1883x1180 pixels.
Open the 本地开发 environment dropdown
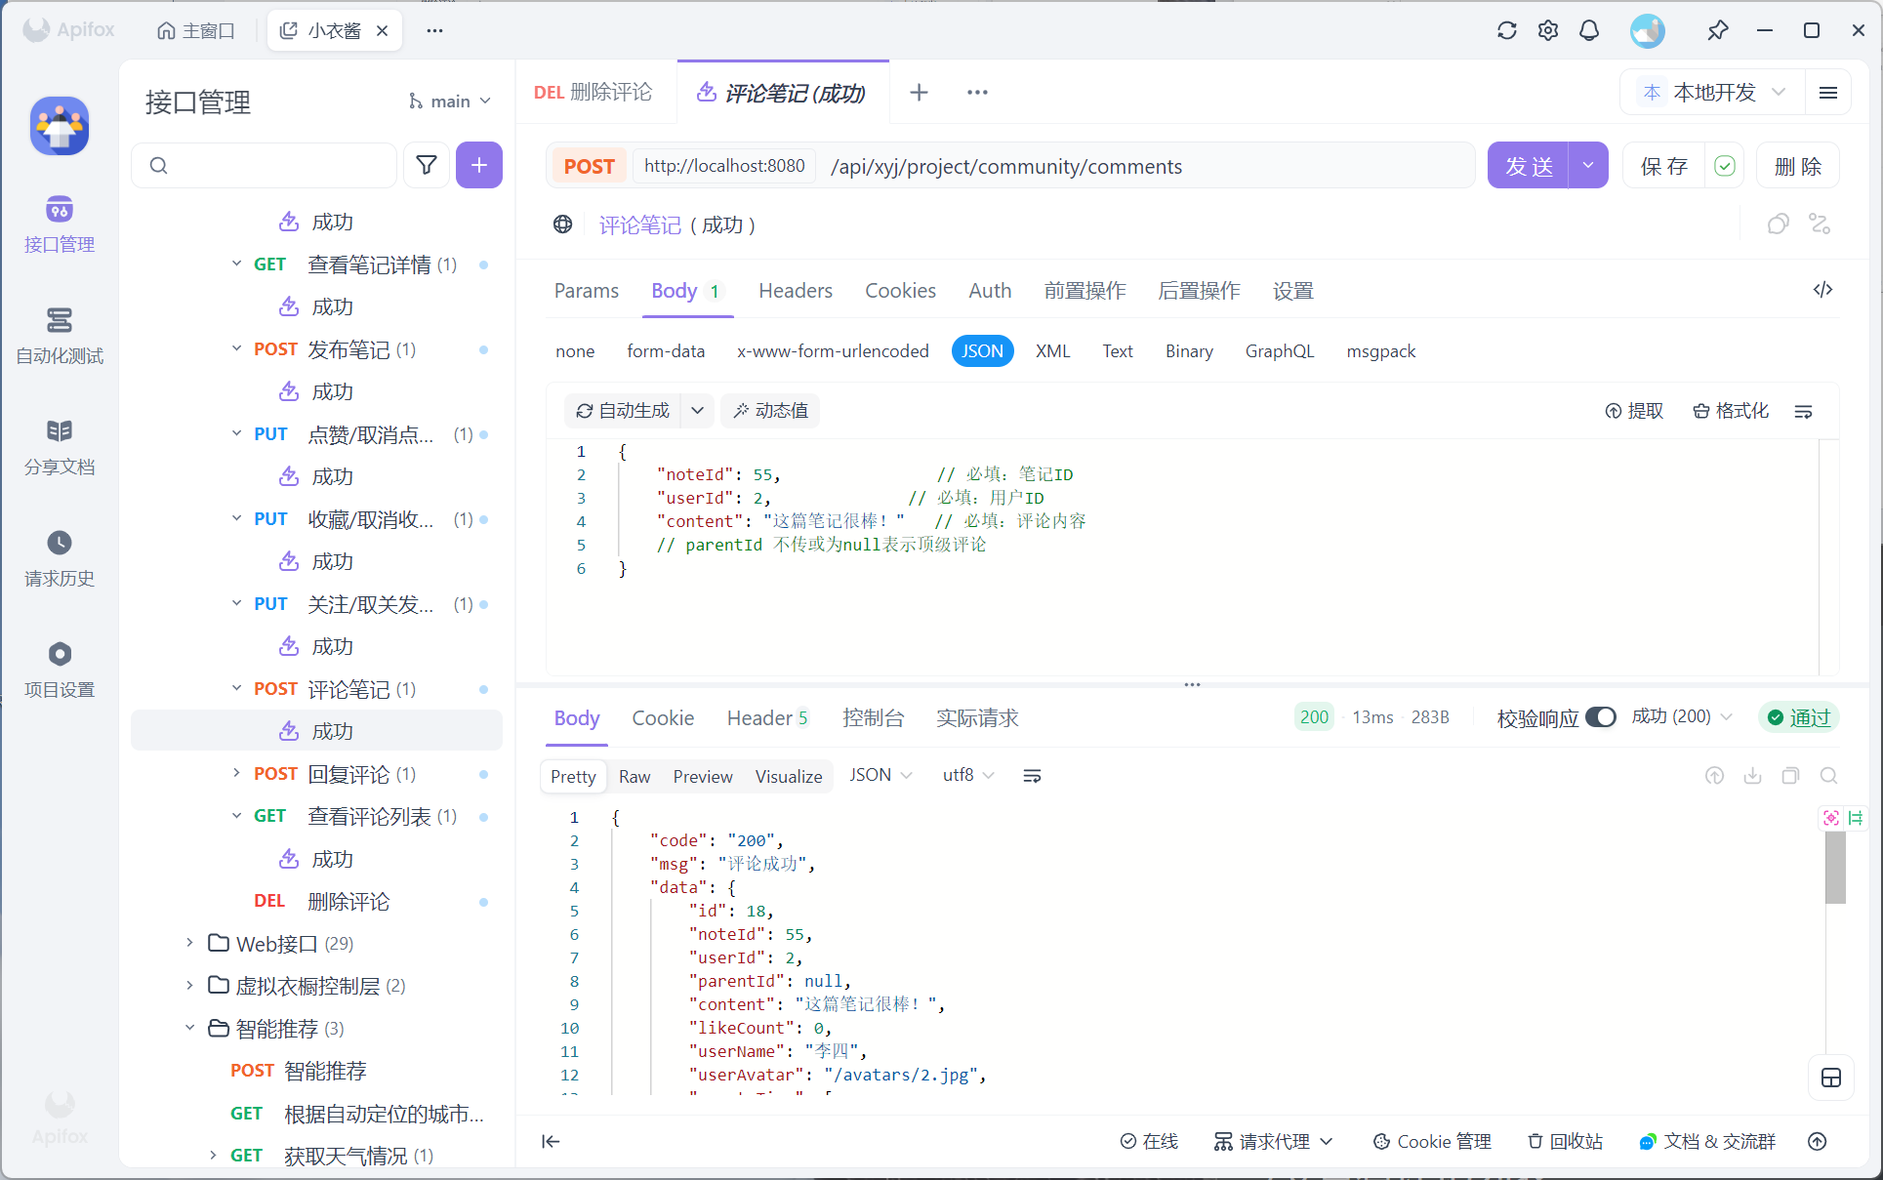click(1714, 93)
